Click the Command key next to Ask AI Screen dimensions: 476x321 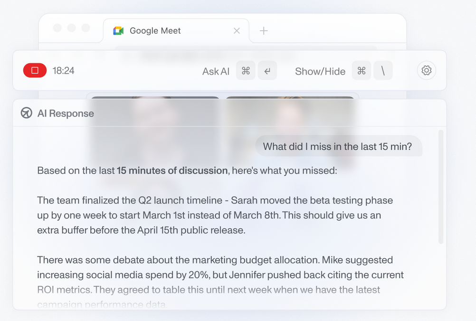(x=246, y=71)
